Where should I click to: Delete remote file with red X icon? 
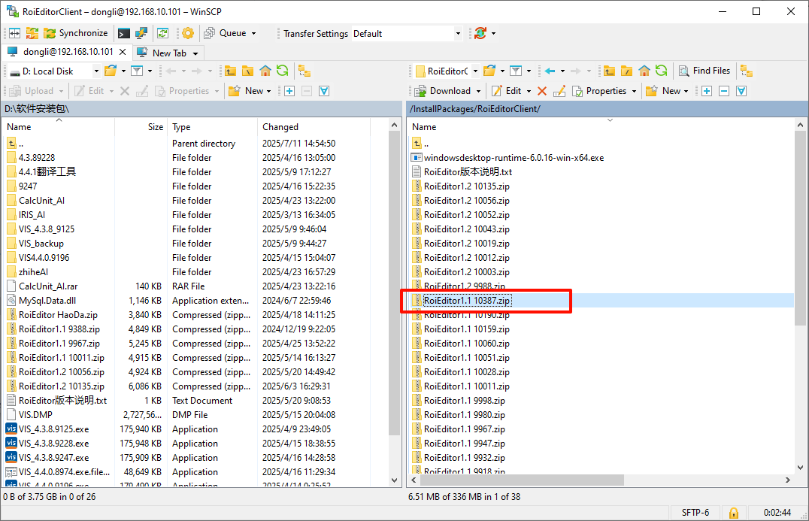(x=542, y=91)
